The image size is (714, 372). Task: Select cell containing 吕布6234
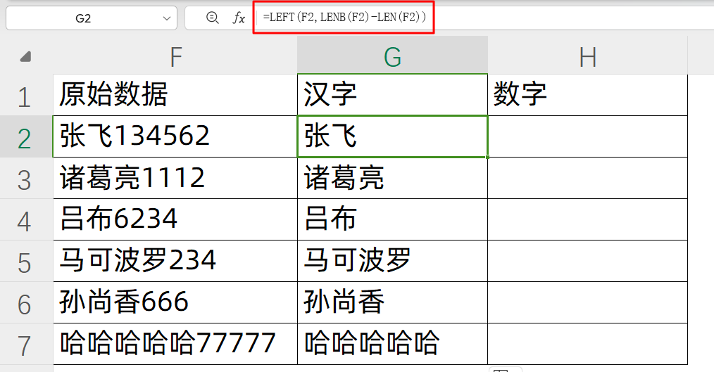pos(175,219)
